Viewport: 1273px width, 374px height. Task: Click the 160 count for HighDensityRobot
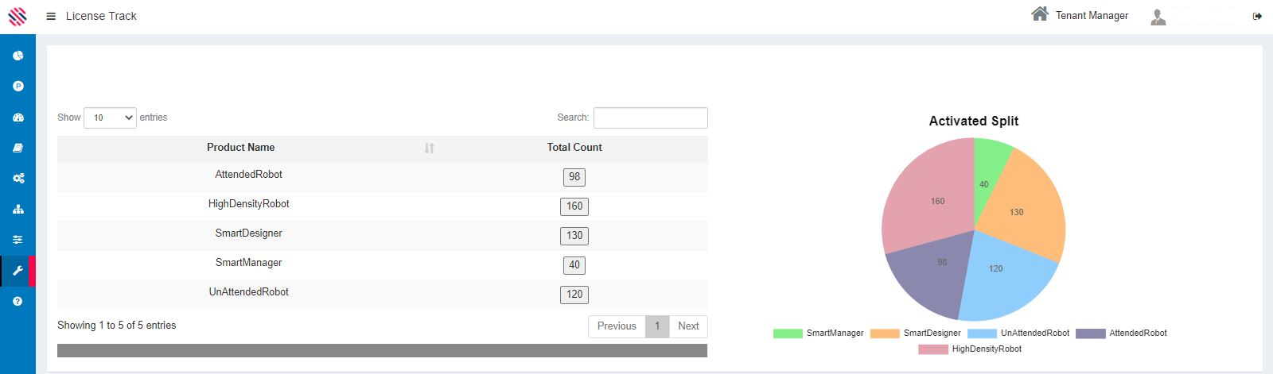(x=574, y=206)
